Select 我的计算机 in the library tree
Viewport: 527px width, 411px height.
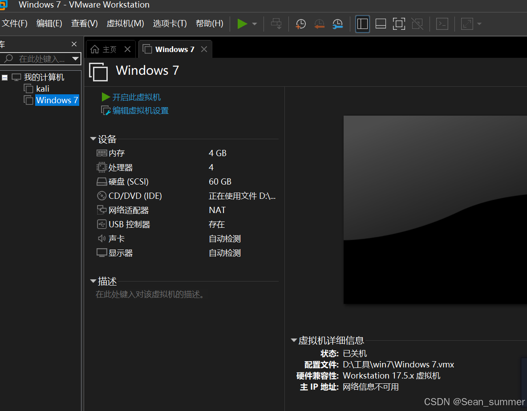click(x=44, y=77)
